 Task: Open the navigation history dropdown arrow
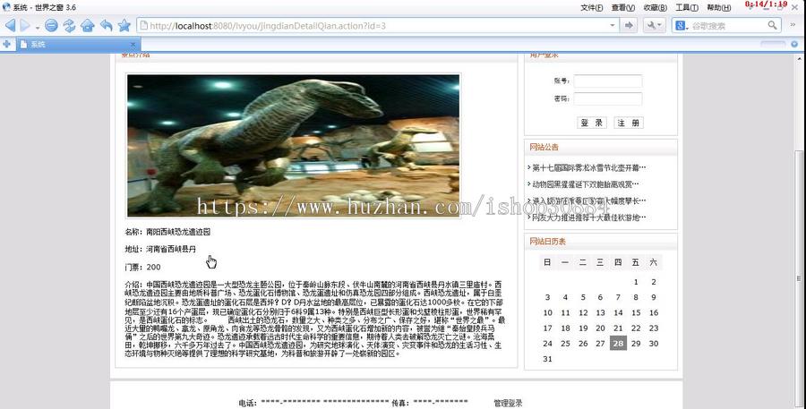pyautogui.click(x=37, y=27)
